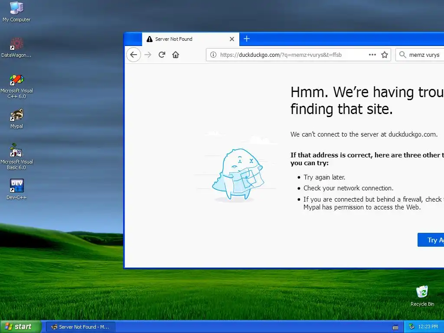Screen dimensions: 444x333
Task: Open the DataWagon desktop shortcut
Action: pos(16,47)
